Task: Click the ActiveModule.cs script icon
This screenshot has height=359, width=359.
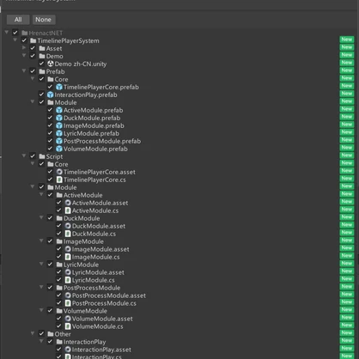Action: 68,210
